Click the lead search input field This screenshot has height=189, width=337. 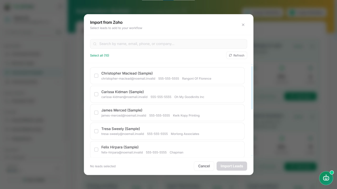click(x=168, y=44)
